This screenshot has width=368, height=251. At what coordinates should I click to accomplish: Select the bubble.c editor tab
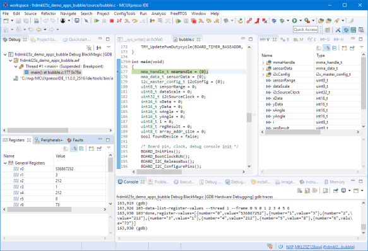pos(186,39)
